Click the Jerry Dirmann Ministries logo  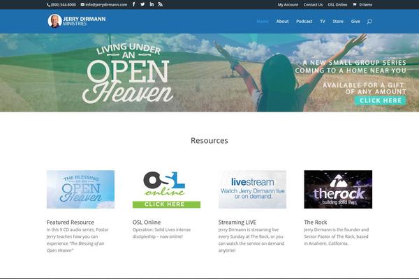pos(77,21)
